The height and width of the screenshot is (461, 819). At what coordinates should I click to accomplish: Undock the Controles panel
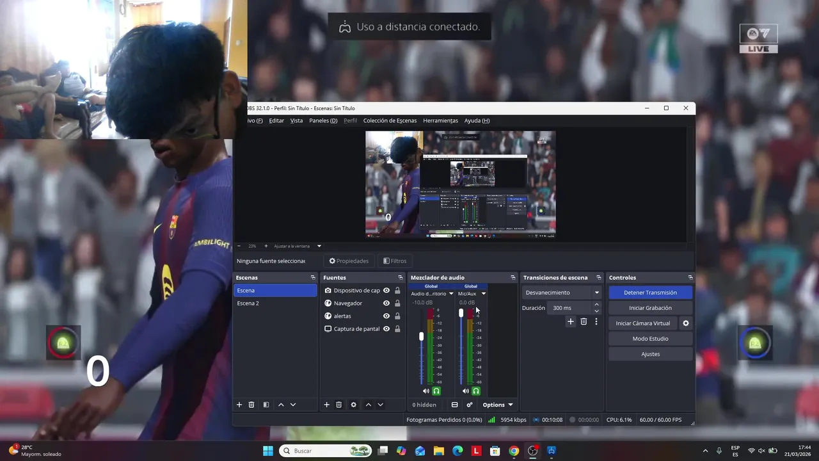690,277
